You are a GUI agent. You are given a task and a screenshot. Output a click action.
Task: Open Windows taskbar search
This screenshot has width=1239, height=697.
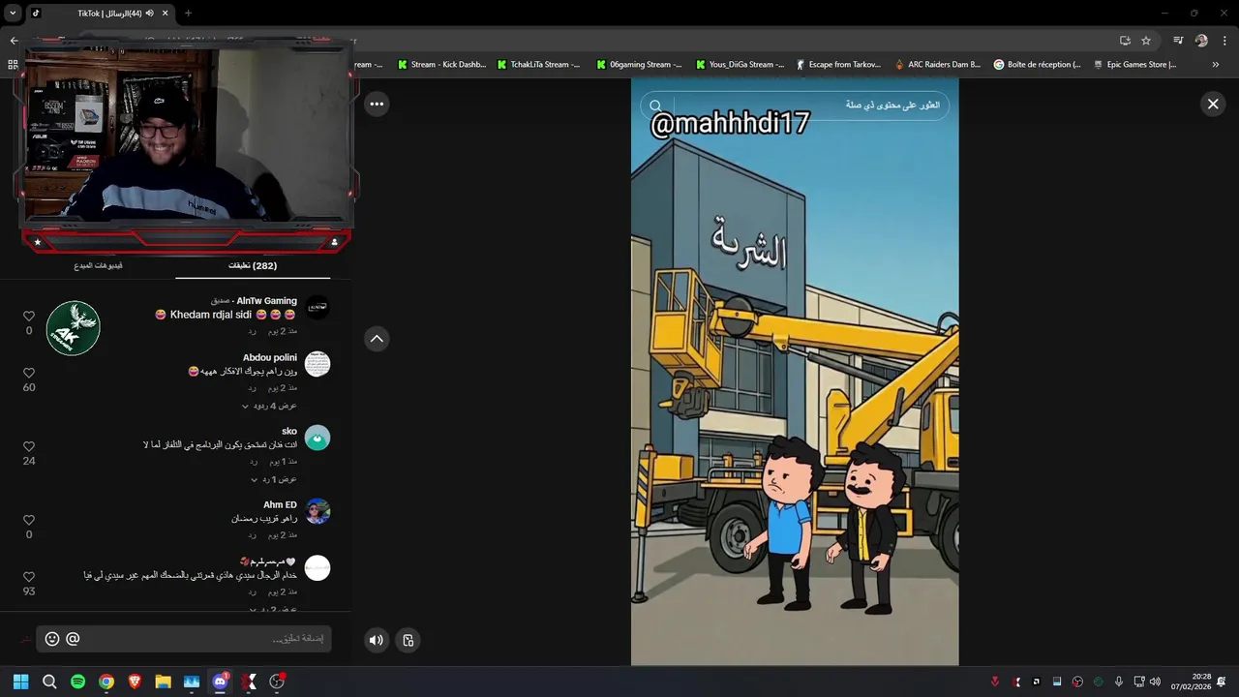[x=49, y=682]
